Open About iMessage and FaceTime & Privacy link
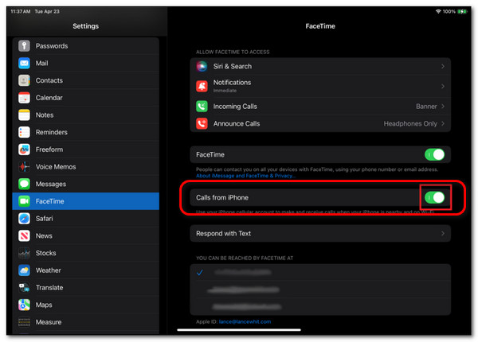Viewport: 478px width, 342px height. (x=245, y=176)
